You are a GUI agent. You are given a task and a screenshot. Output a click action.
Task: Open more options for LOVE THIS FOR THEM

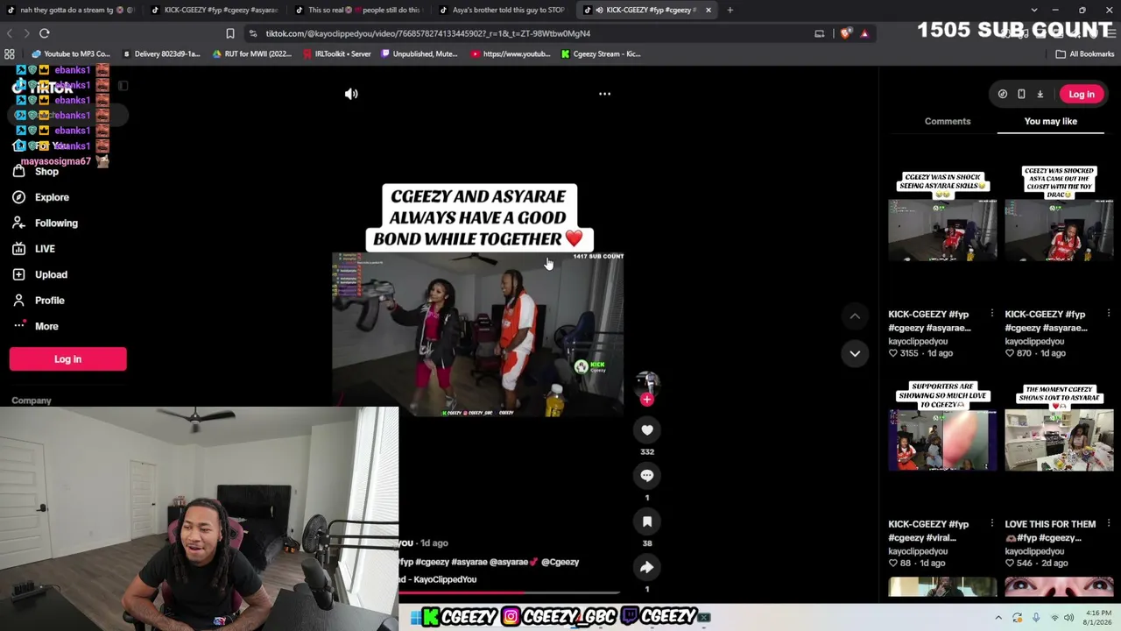(1109, 524)
